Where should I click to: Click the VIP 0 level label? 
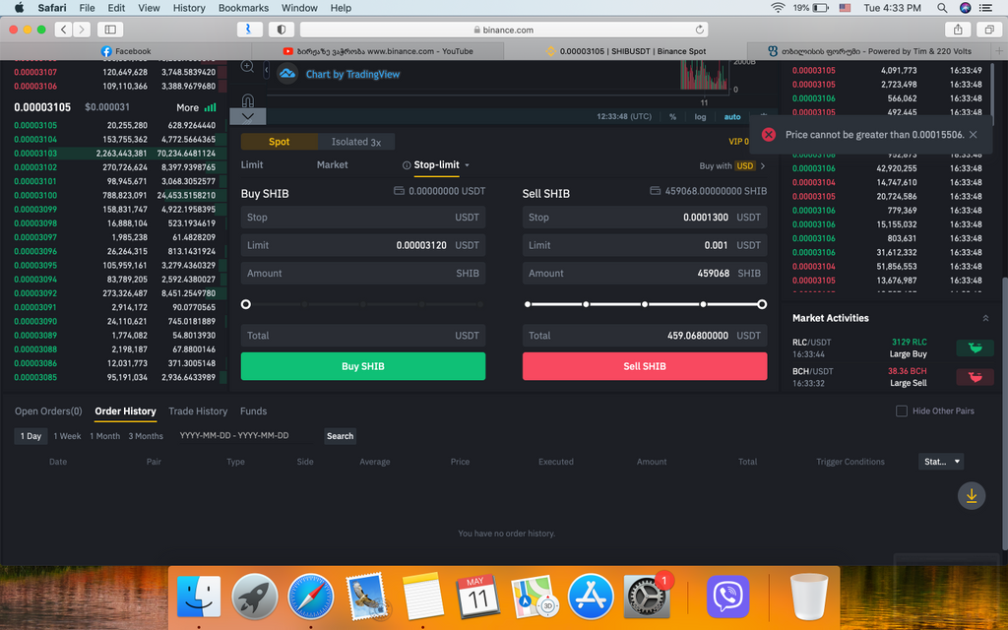738,142
